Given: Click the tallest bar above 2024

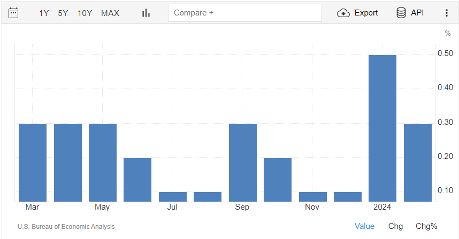Looking at the screenshot, I should pos(382,128).
